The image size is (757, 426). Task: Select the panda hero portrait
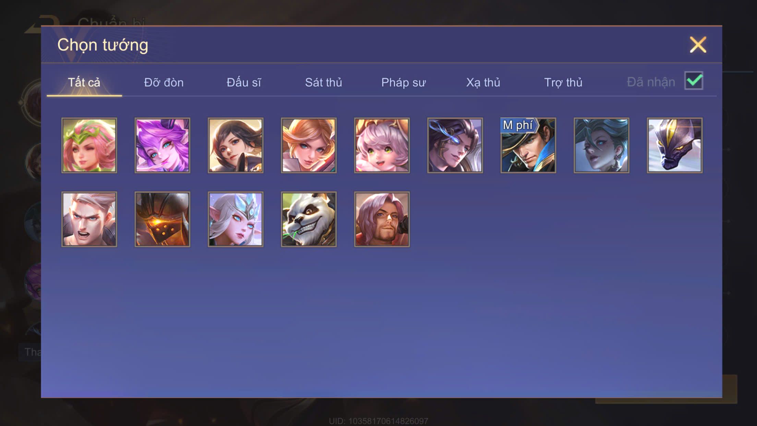(309, 219)
